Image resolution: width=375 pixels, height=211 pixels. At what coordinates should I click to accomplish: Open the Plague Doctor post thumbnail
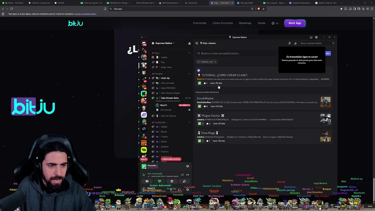325,119
